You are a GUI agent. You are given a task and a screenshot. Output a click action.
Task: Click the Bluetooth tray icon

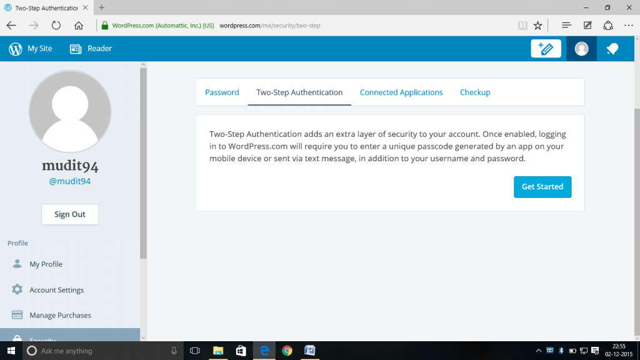(x=561, y=351)
